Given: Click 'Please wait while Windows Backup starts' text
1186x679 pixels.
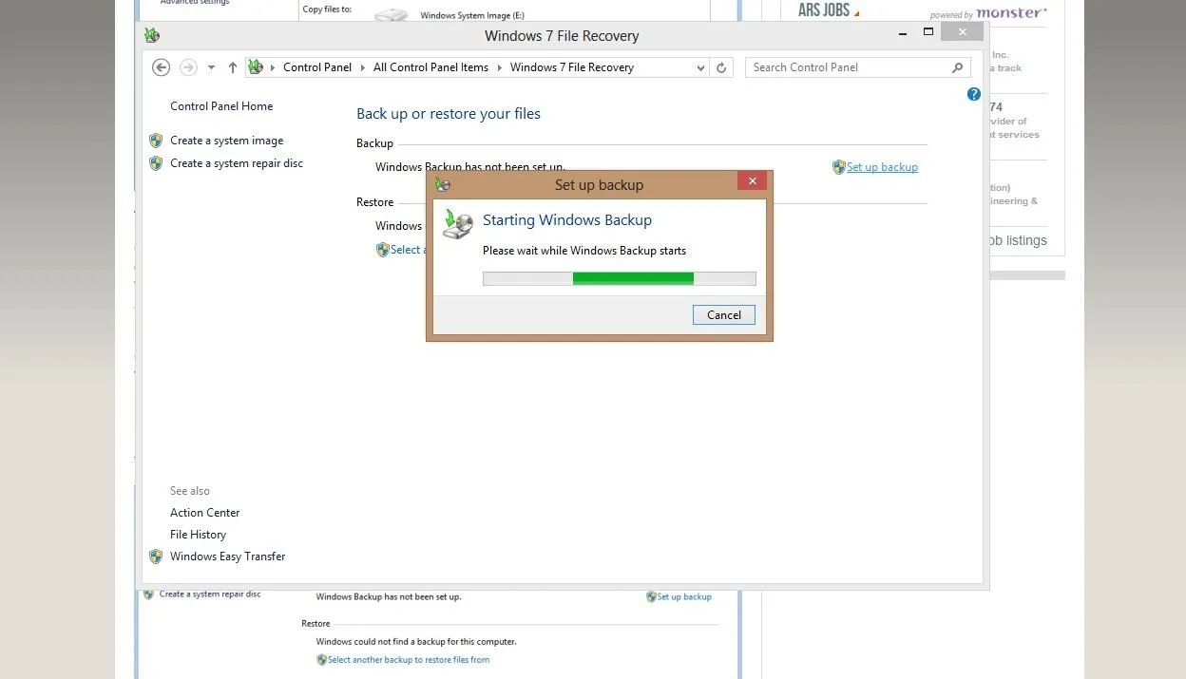Looking at the screenshot, I should pos(584,251).
